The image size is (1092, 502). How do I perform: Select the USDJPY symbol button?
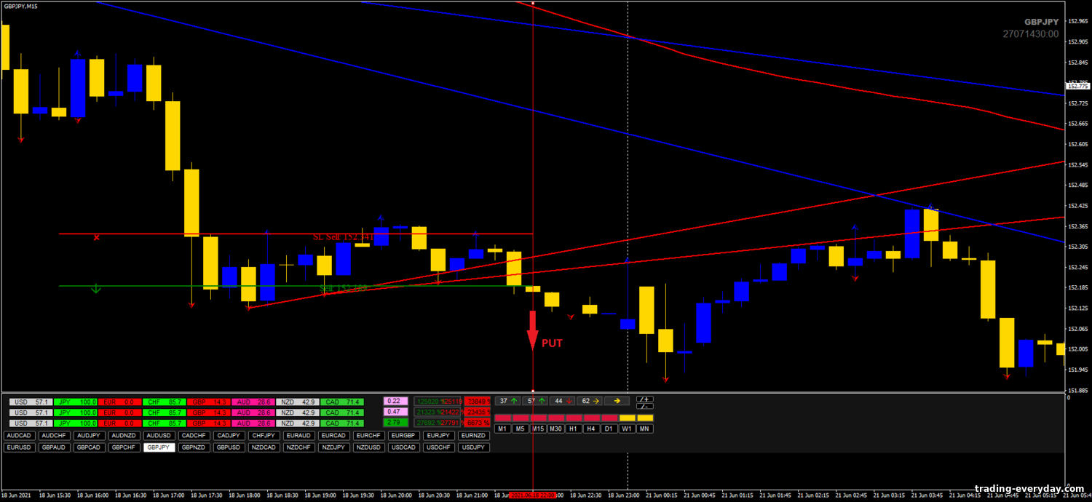tap(473, 447)
